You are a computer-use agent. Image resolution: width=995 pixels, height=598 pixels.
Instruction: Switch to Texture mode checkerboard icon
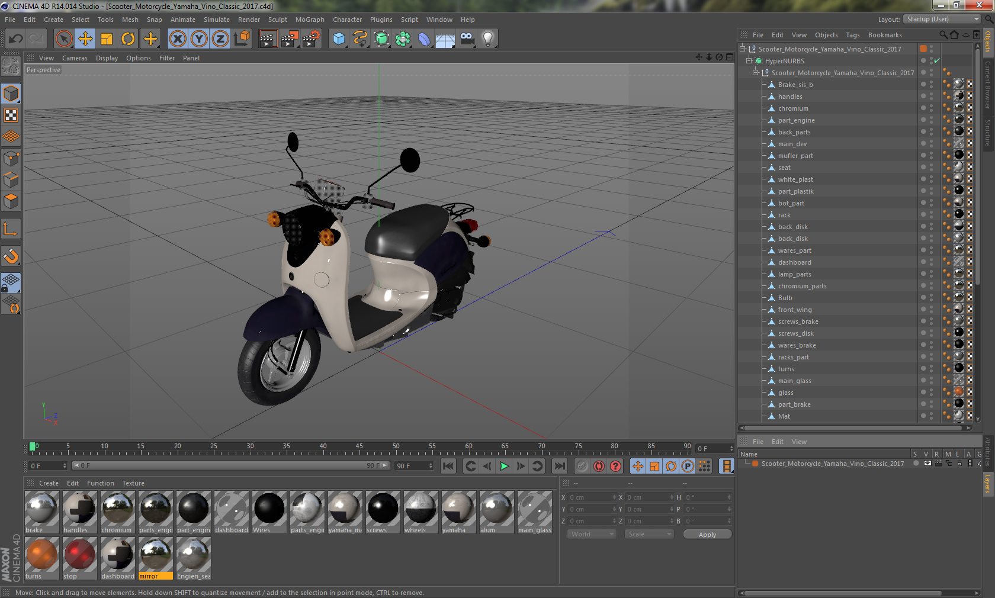[11, 115]
